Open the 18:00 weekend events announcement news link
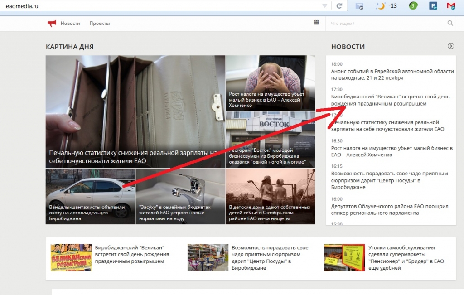Screen dimensions: 464x295 point(392,75)
